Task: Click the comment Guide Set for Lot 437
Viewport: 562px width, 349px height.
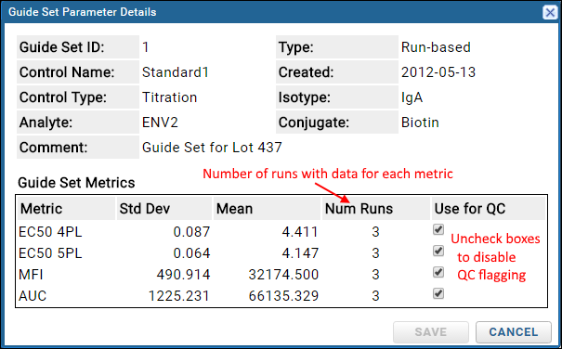Action: pos(212,148)
